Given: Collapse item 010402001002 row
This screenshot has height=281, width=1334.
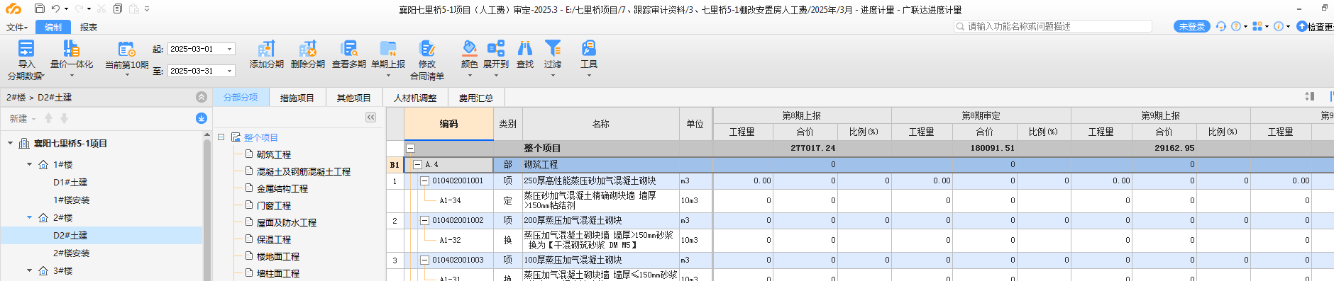Looking at the screenshot, I should coord(424,220).
